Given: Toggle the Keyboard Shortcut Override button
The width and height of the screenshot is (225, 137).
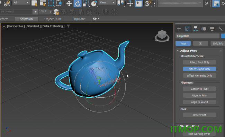Looking at the screenshot, I should (x=138, y=3).
